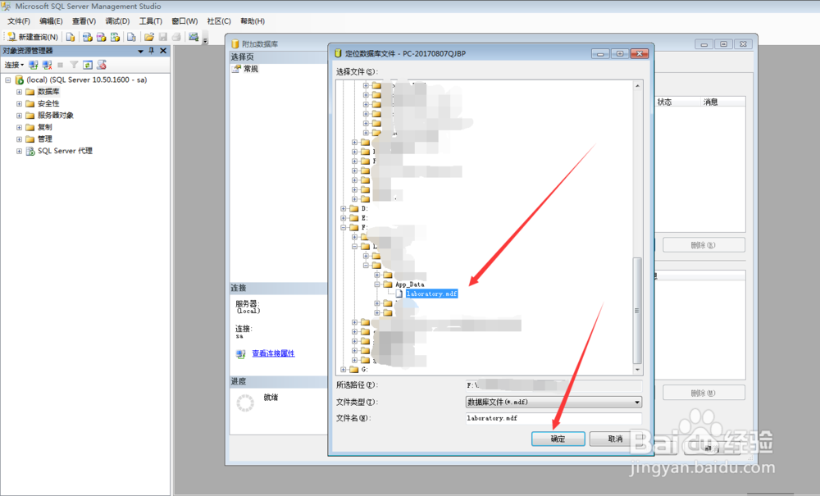Click the 文件名 input field
This screenshot has width=820, height=496.
point(553,418)
